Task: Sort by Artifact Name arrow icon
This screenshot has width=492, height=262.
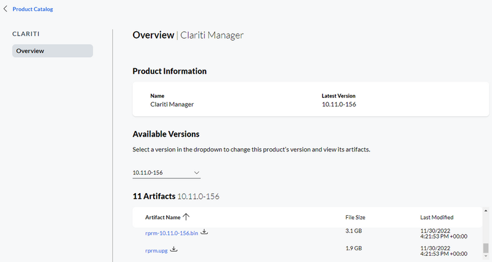Action: point(186,217)
